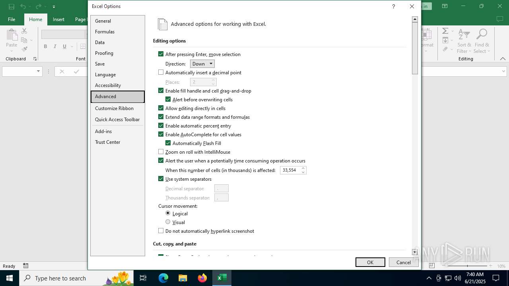Open the Clipboard dialog launcher

(x=35, y=59)
